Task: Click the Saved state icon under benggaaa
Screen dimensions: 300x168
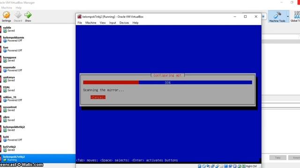Action: [5, 60]
